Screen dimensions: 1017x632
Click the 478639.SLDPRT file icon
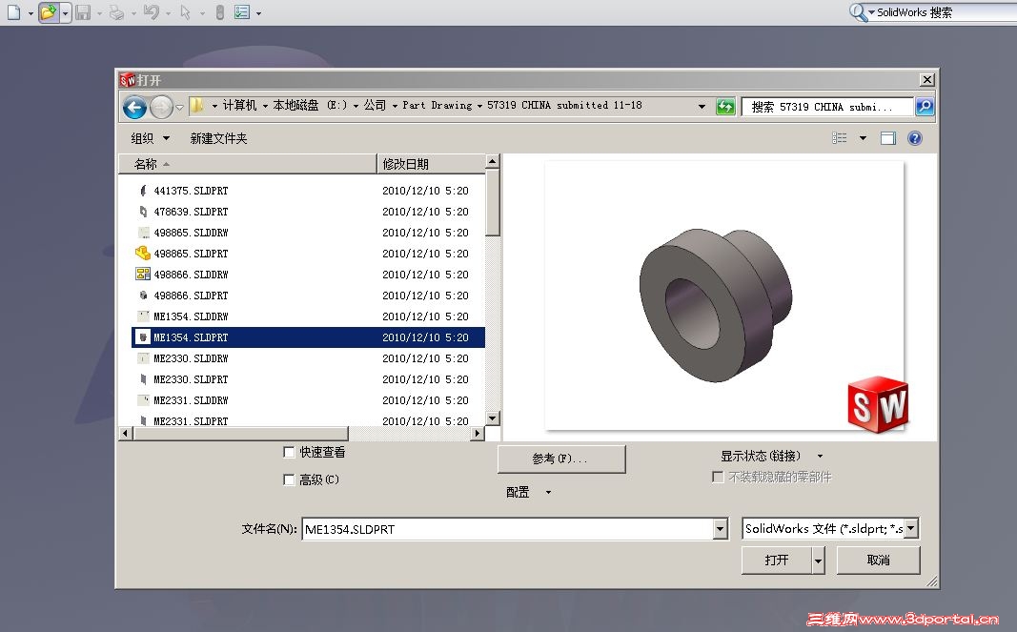pyautogui.click(x=143, y=211)
